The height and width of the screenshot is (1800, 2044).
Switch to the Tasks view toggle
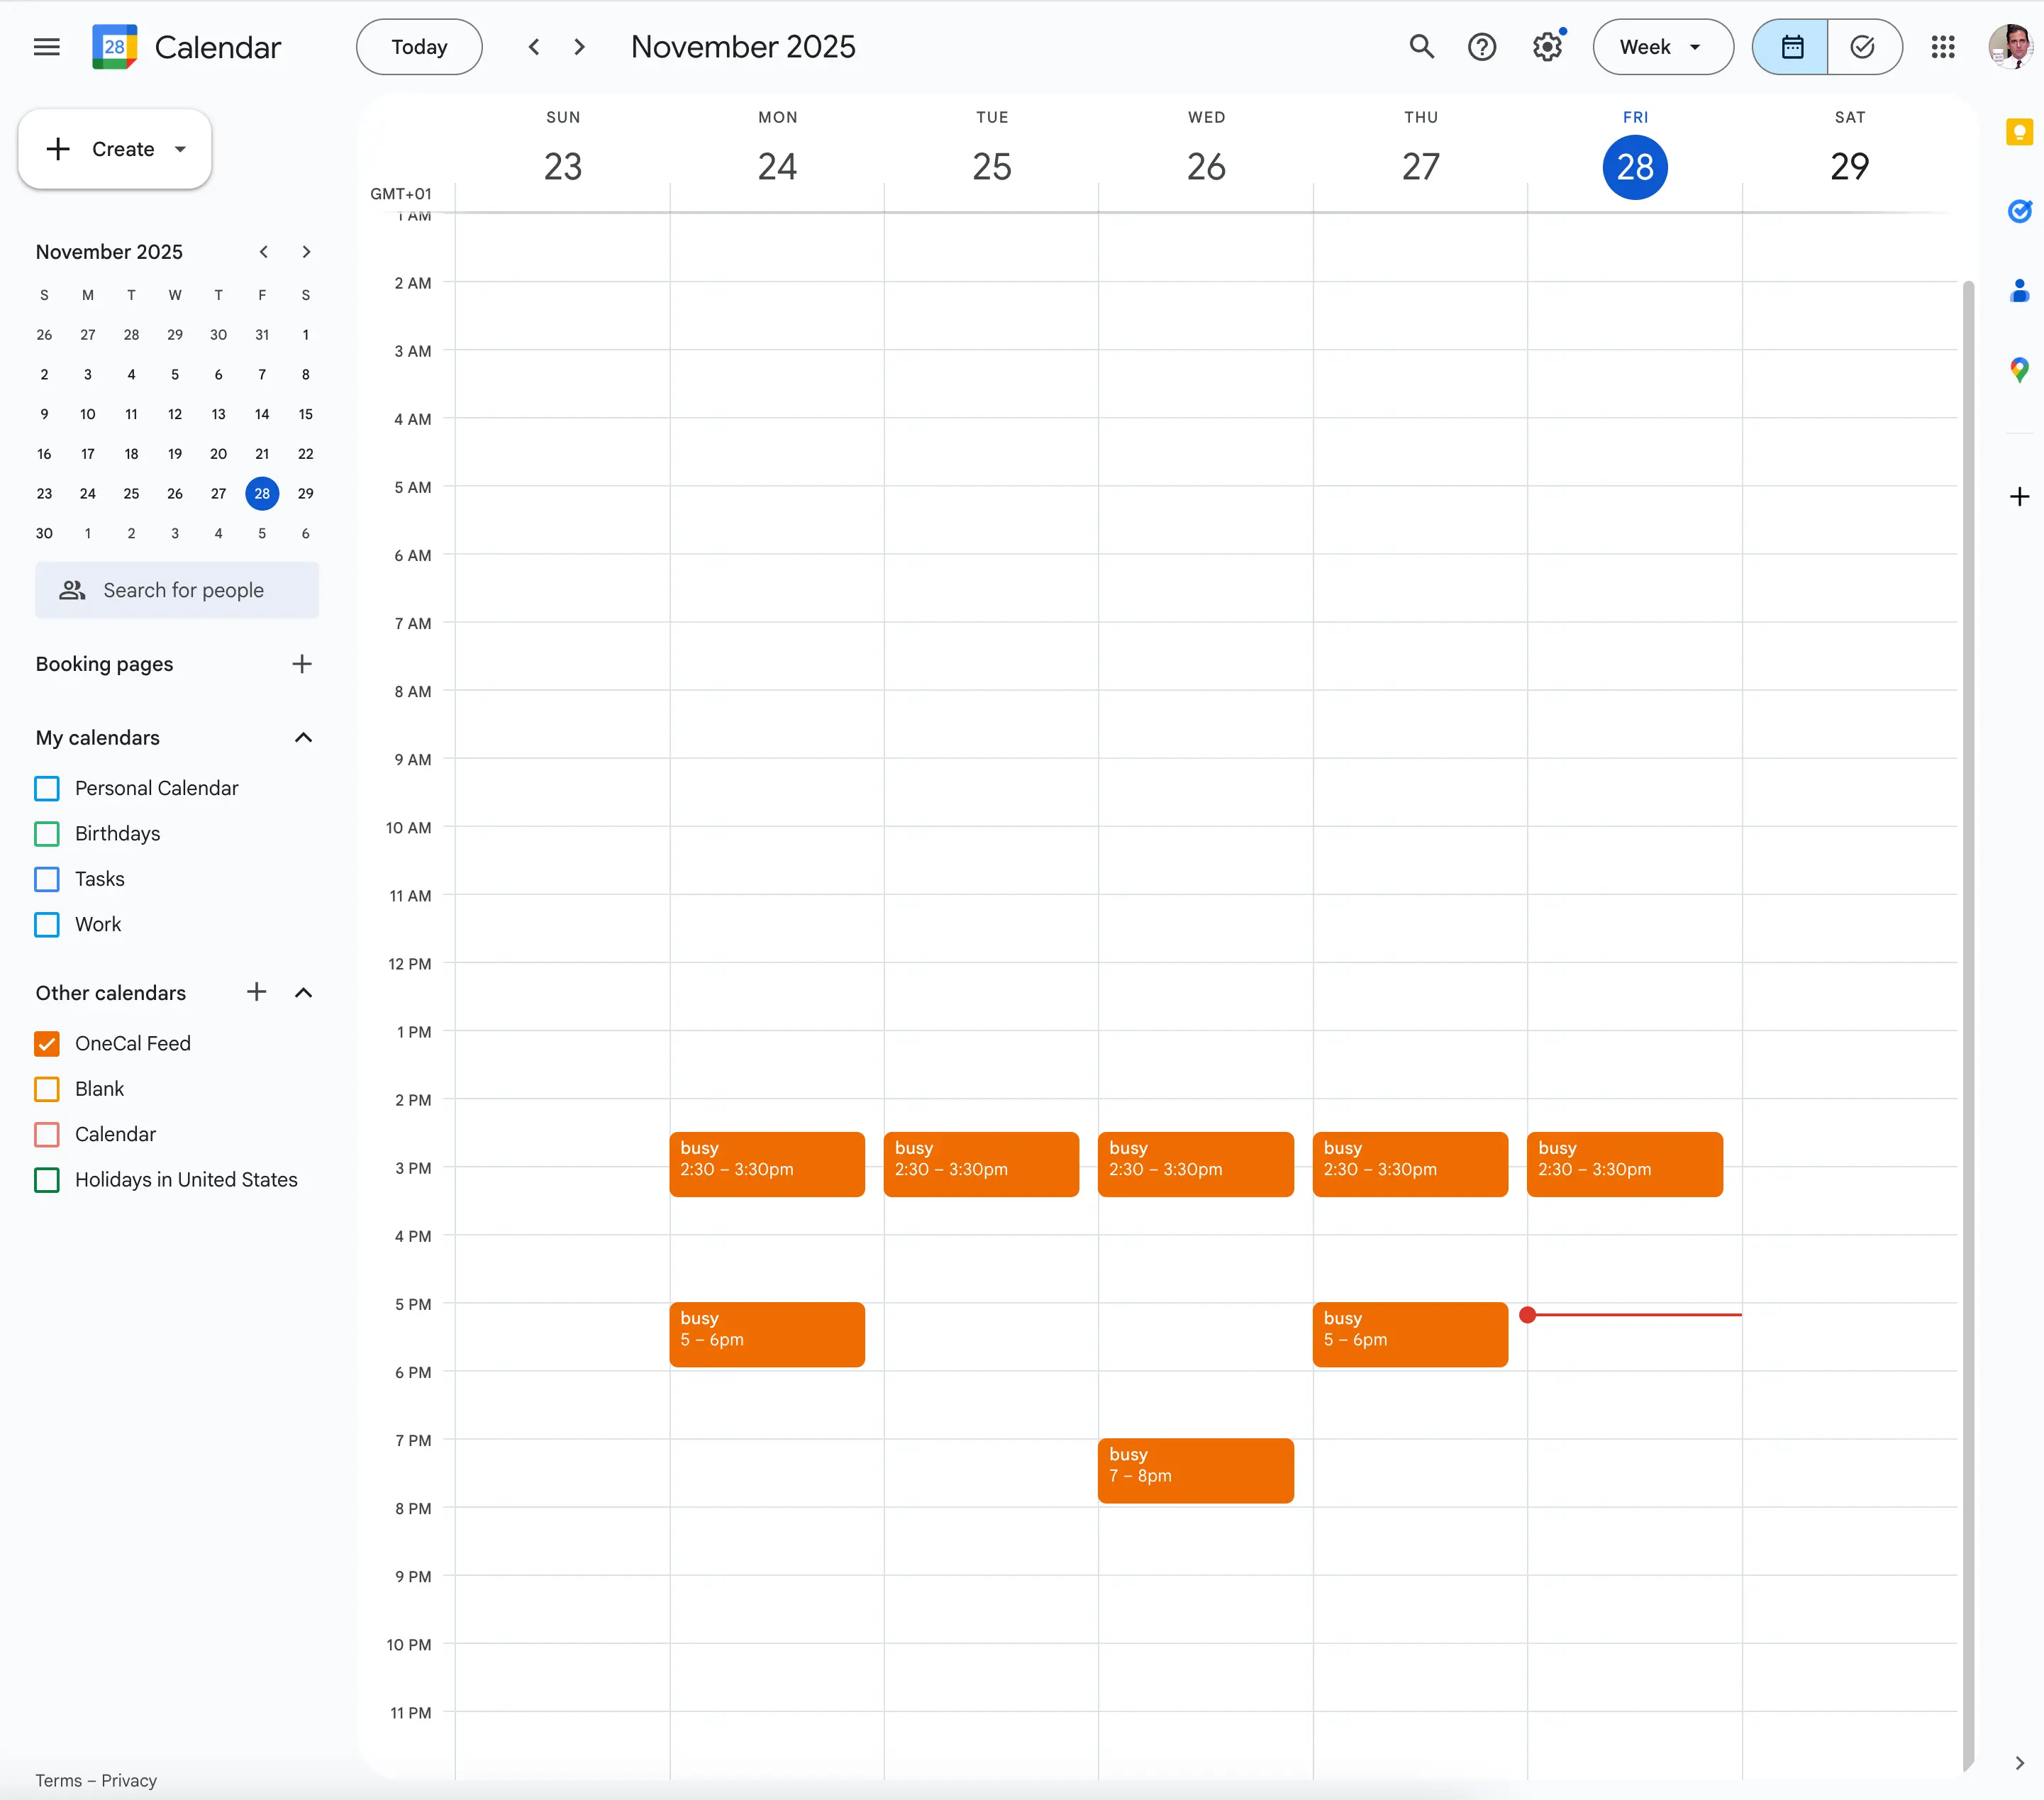tap(1862, 46)
